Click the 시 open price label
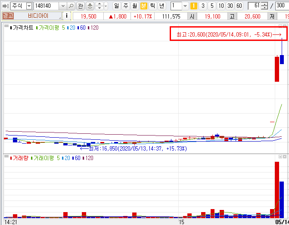289x225 pixels. tap(192, 17)
